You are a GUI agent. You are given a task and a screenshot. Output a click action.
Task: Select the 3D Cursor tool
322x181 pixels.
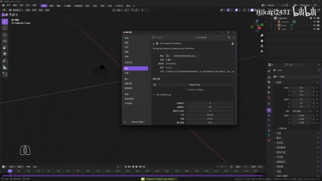pos(5,28)
